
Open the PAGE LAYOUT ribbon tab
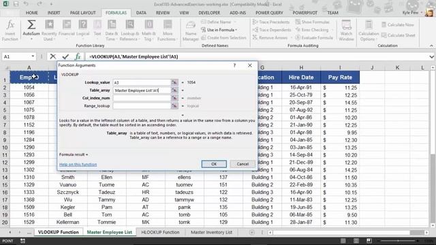tap(83, 13)
